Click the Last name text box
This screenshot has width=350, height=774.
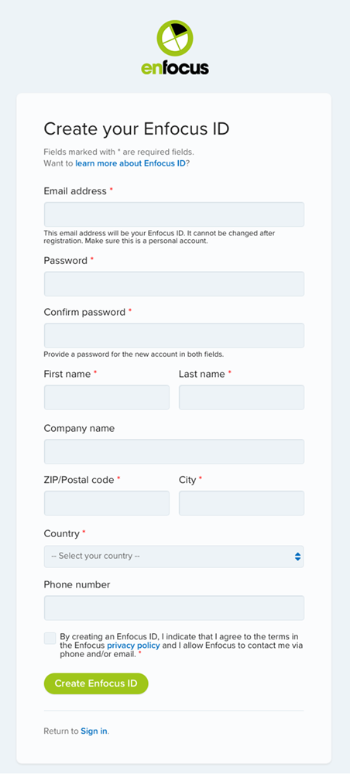click(242, 397)
